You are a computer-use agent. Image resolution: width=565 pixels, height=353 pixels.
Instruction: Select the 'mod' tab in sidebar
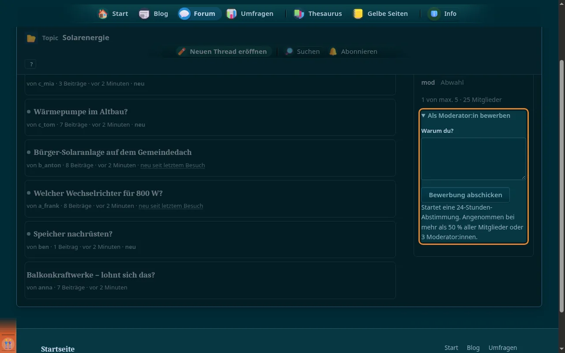[x=428, y=83]
